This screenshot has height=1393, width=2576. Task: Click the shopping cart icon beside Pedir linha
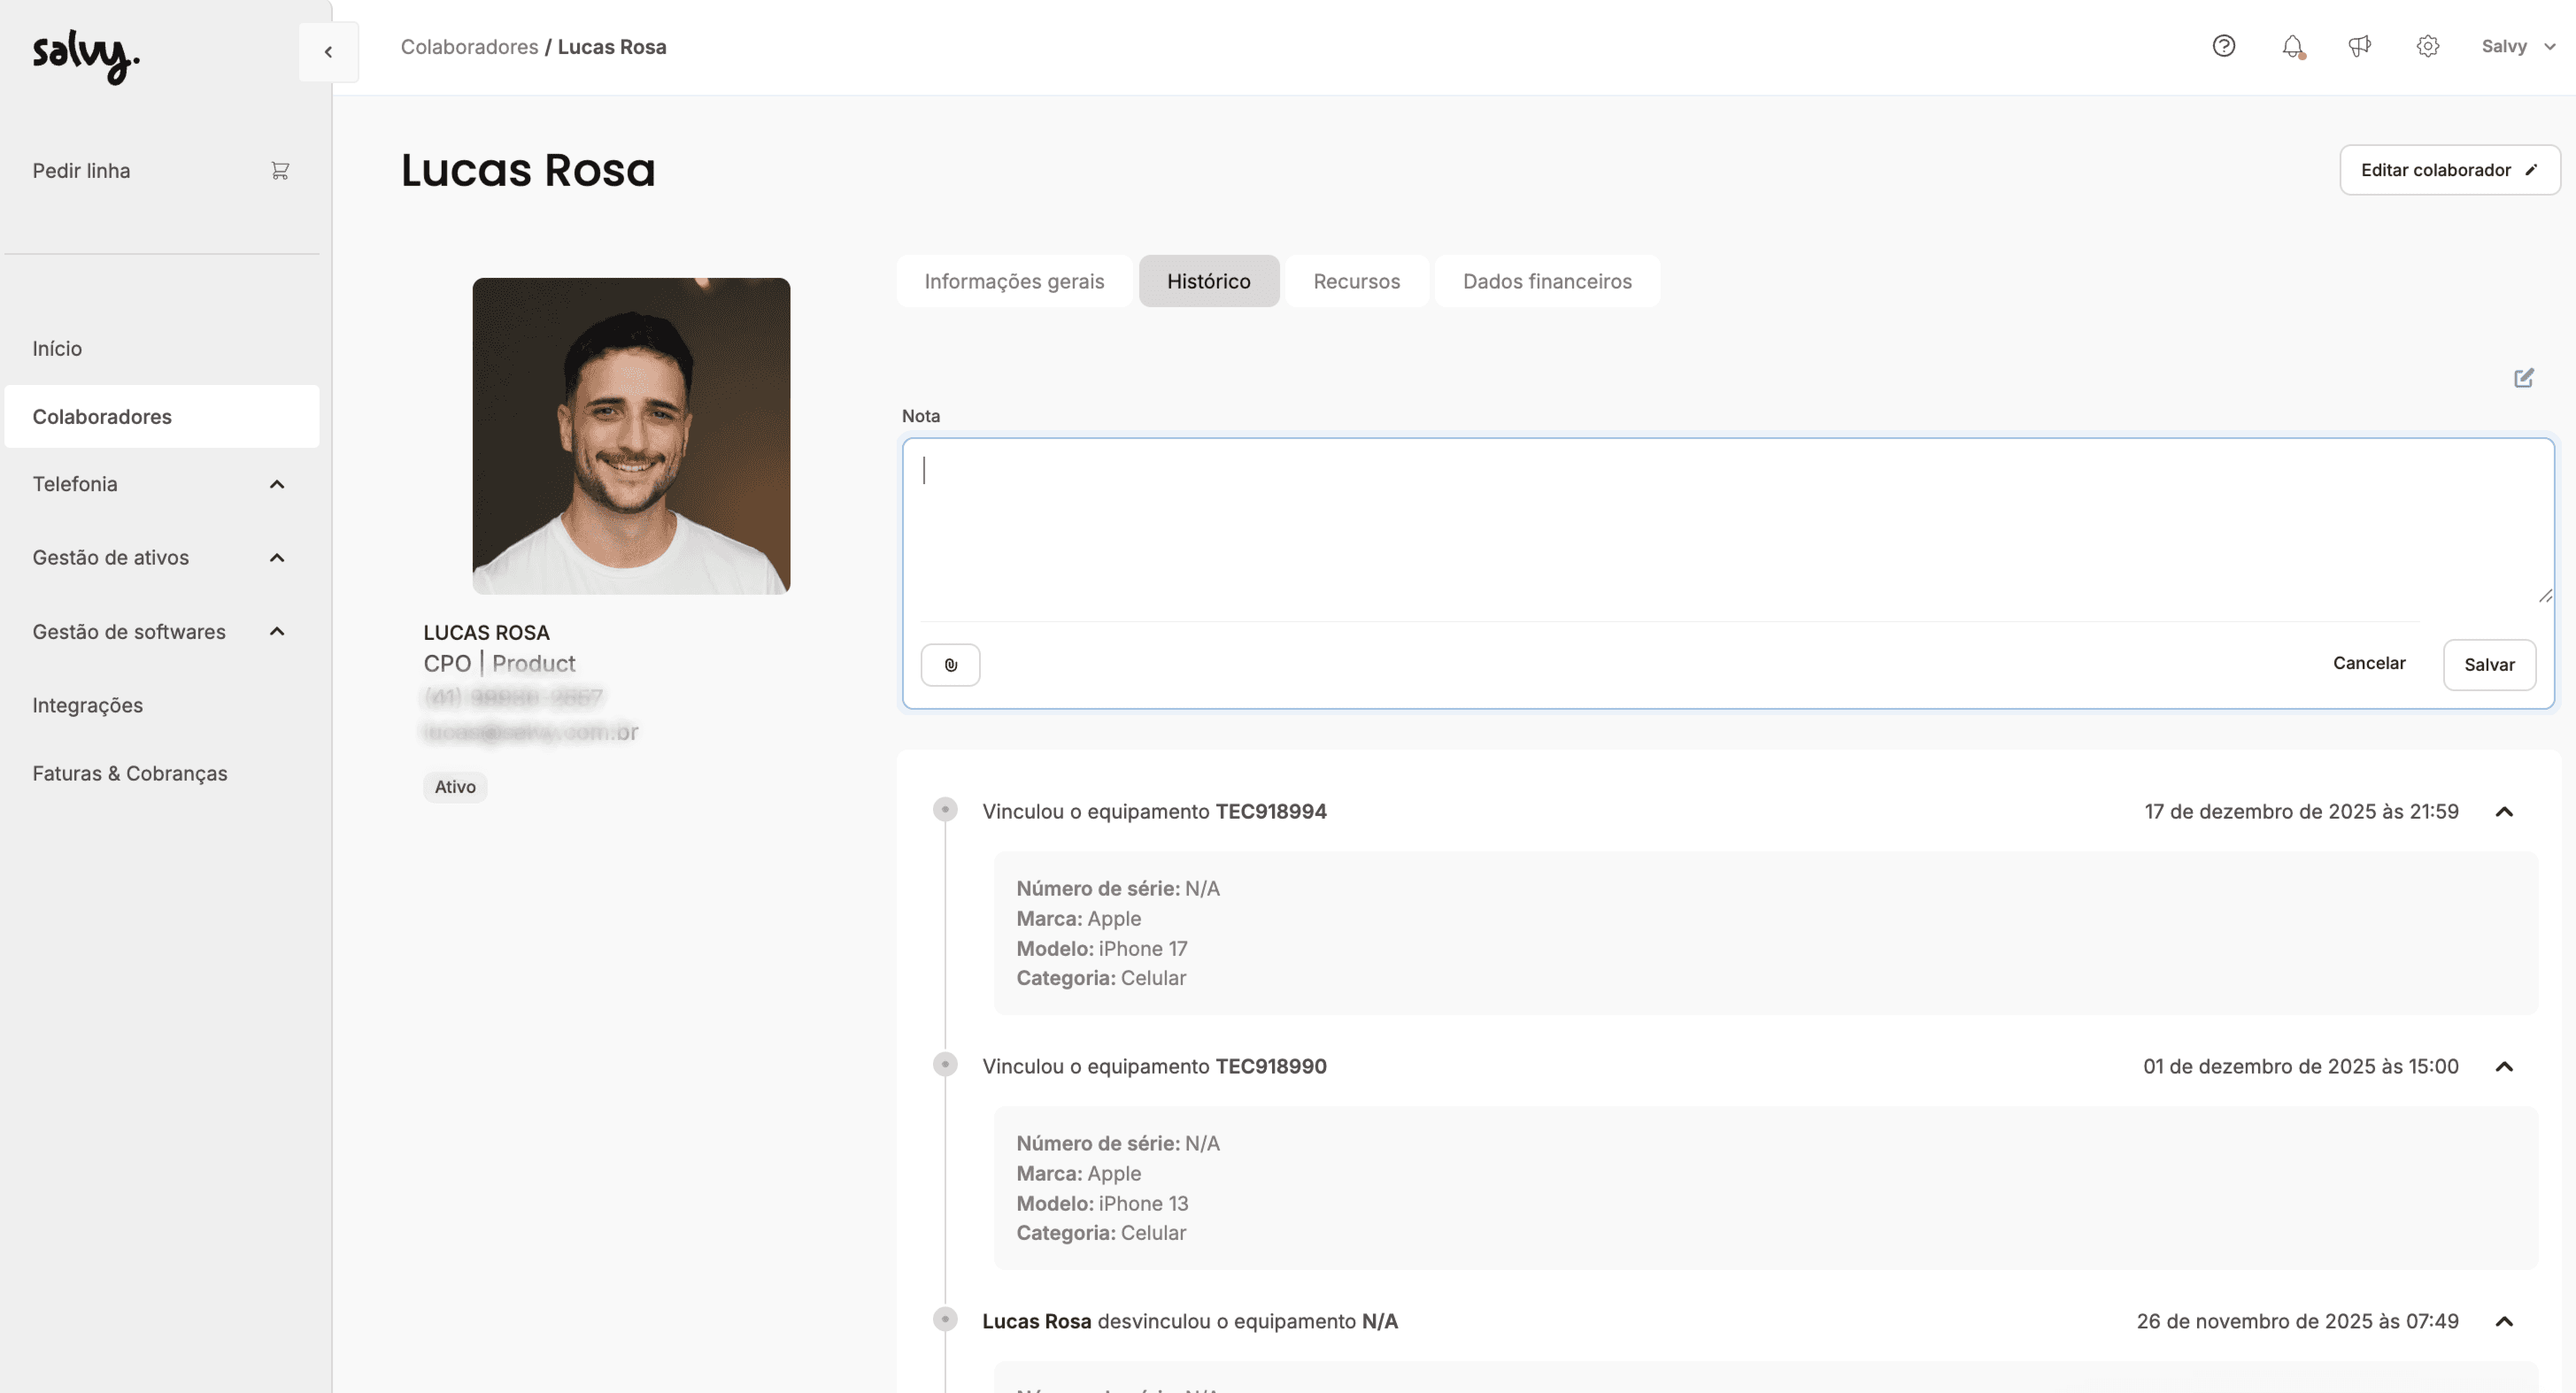[280, 171]
